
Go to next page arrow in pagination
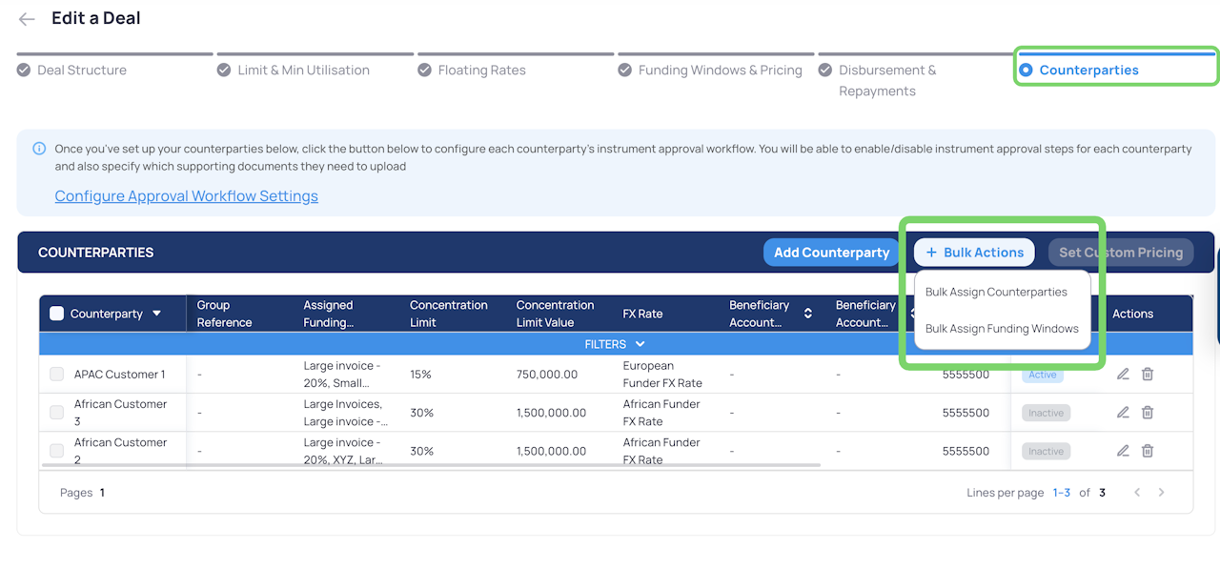point(1161,493)
